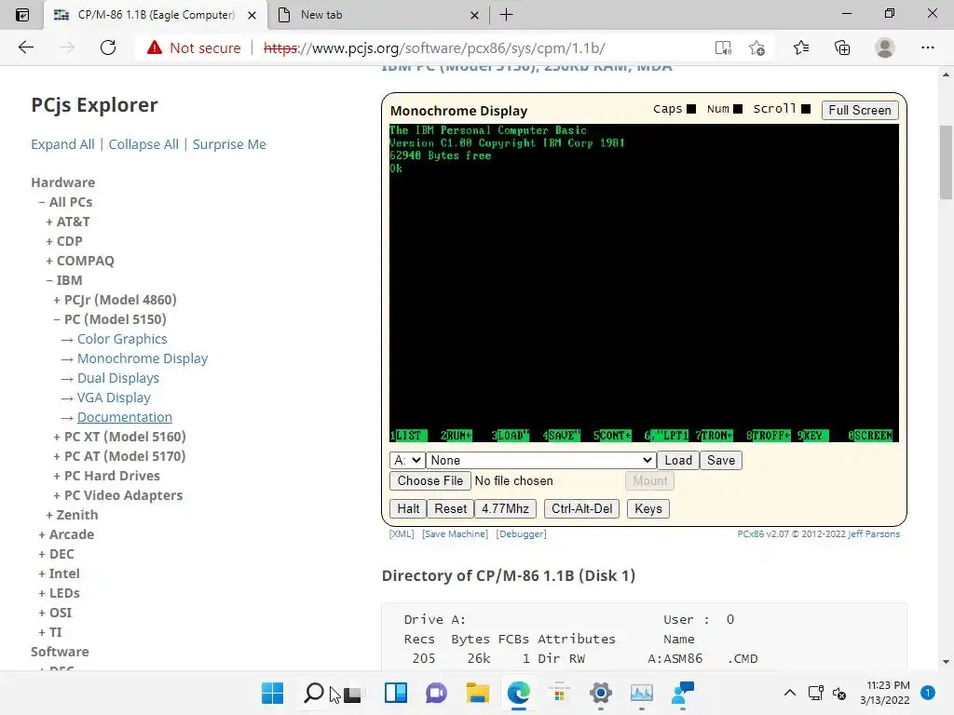Send Ctrl-Alt-Del to the machine
The image size is (954, 715).
(581, 509)
